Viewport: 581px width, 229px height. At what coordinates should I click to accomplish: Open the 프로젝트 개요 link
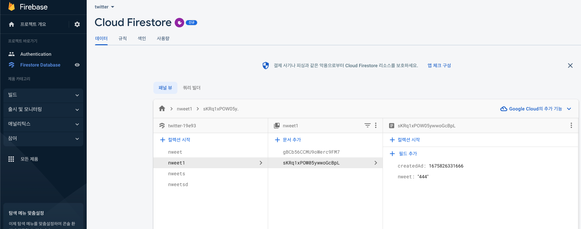click(x=33, y=24)
